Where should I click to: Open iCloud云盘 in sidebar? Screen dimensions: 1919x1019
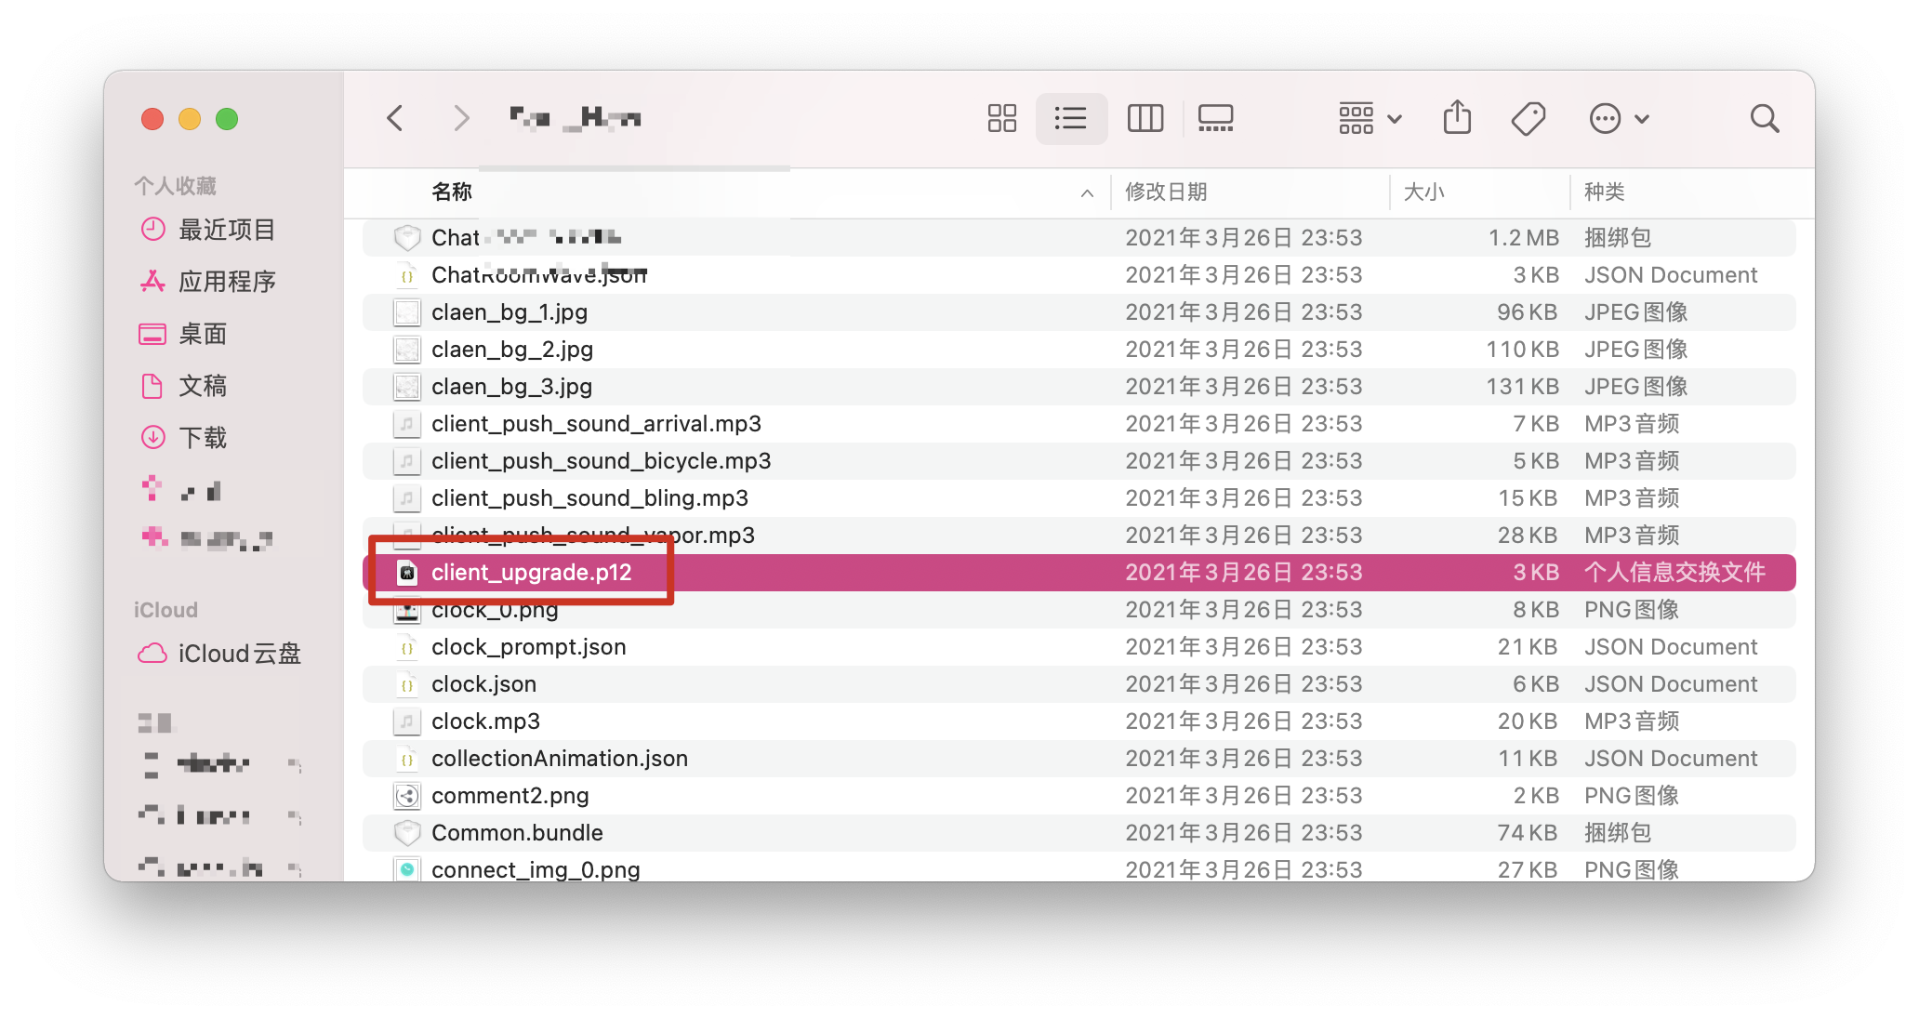239,654
